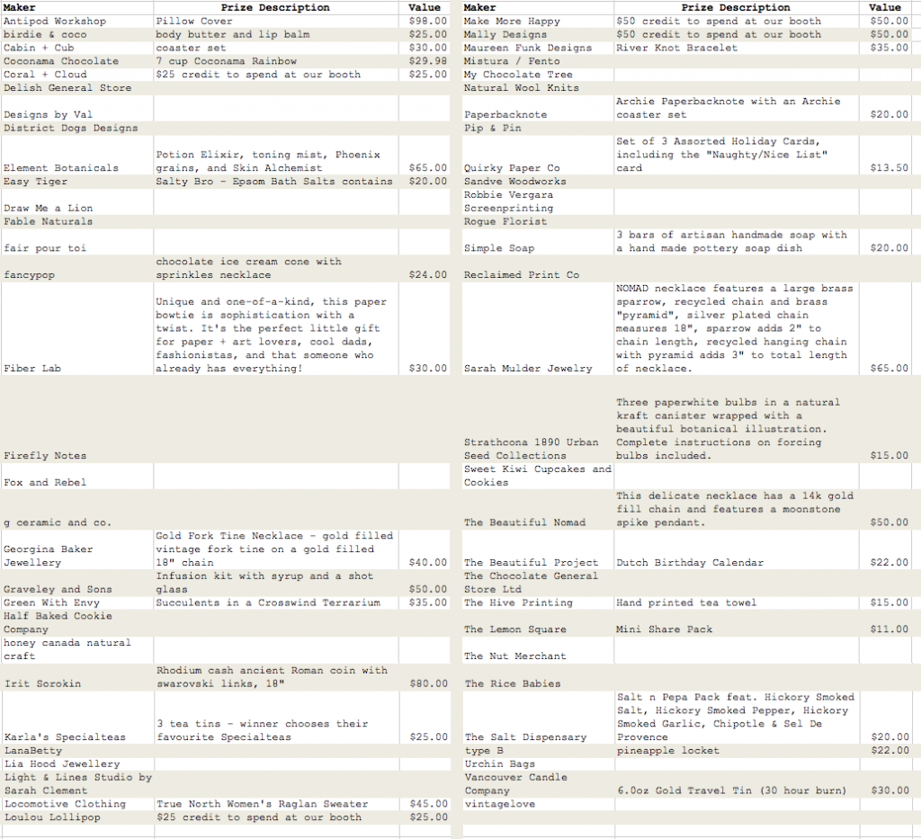Click the 'Make More Happy' maker cell
The image size is (921, 839).
538,22
